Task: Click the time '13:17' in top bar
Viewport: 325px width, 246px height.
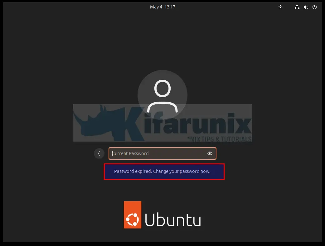Action: click(x=170, y=7)
